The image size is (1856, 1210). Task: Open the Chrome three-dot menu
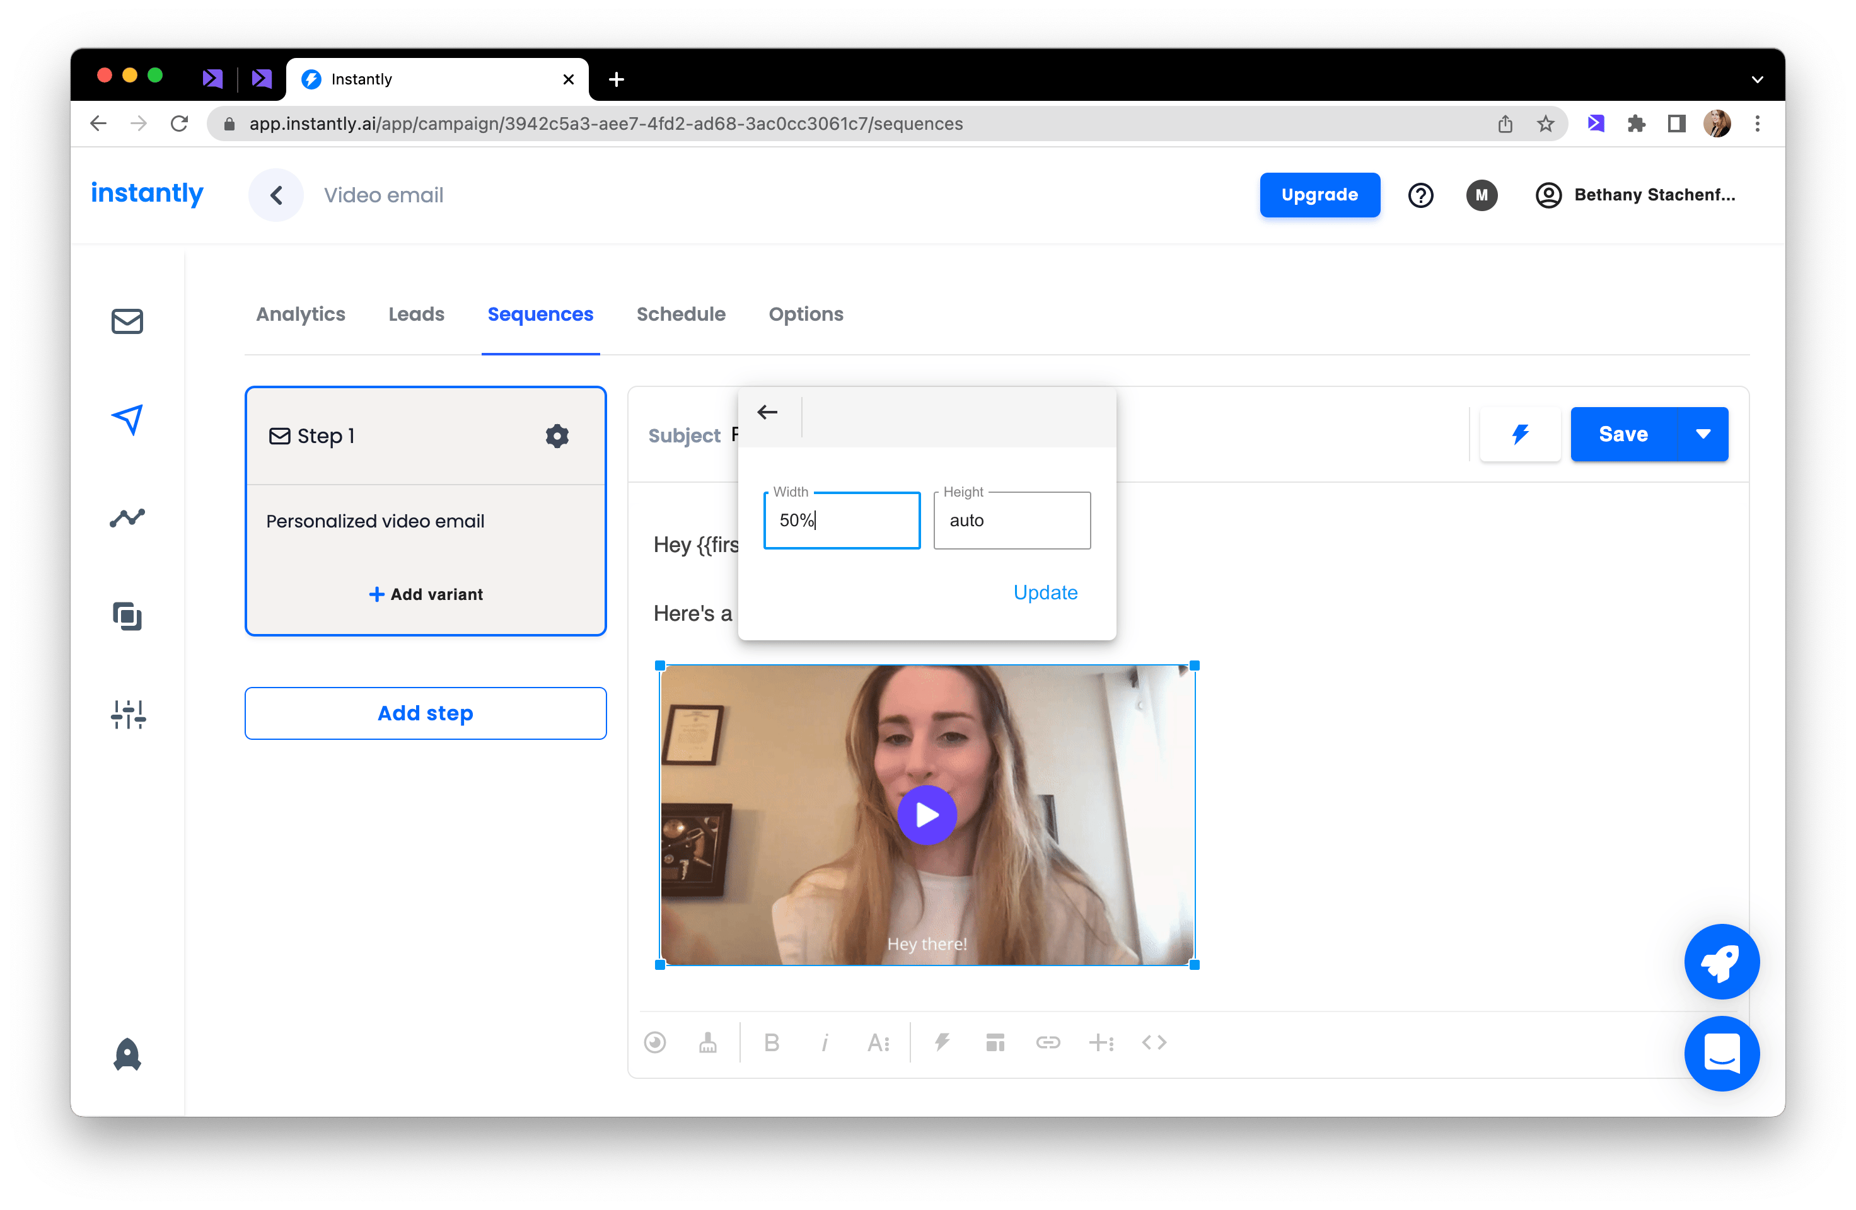pos(1757,123)
